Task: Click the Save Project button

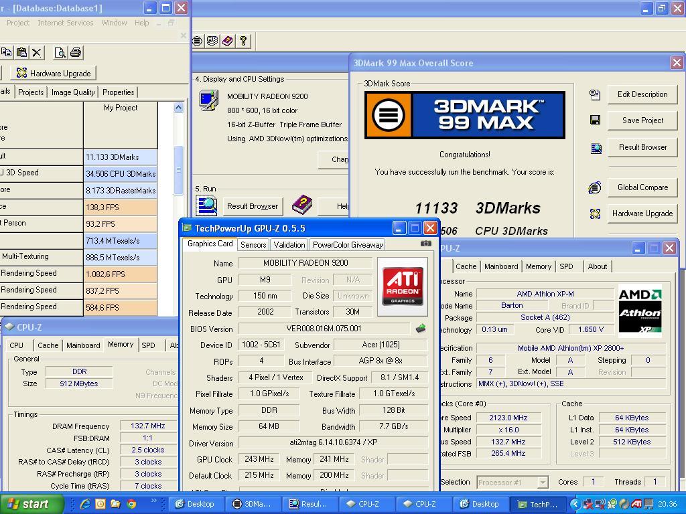Action: [x=642, y=120]
